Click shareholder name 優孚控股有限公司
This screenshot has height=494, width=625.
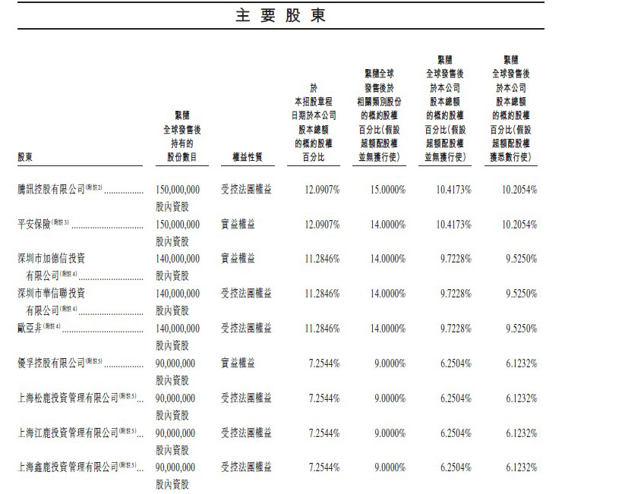51,363
